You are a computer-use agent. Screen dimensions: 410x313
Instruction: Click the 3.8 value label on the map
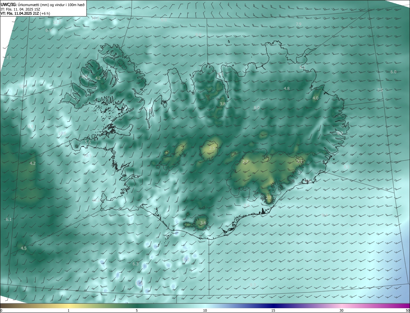click(223, 104)
